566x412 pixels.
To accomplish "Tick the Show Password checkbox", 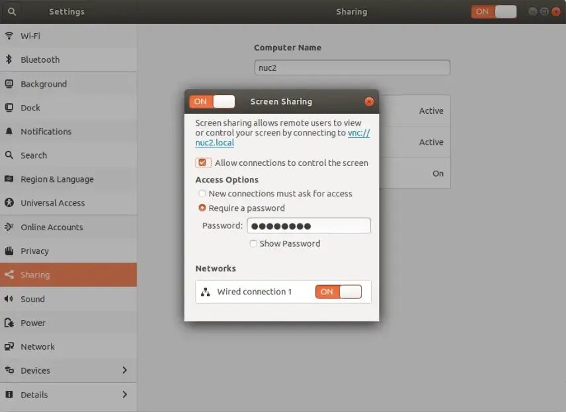I will point(253,244).
